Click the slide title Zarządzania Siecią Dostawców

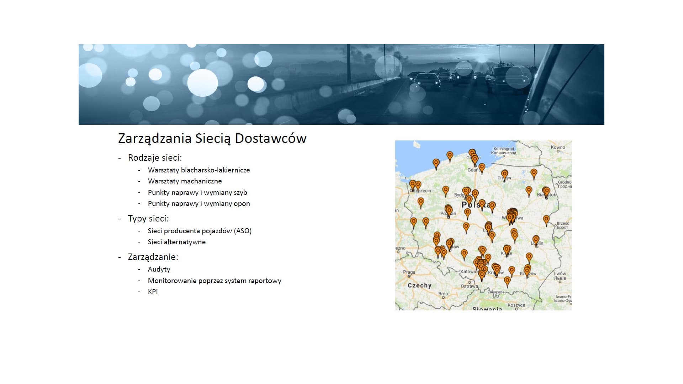(x=212, y=138)
